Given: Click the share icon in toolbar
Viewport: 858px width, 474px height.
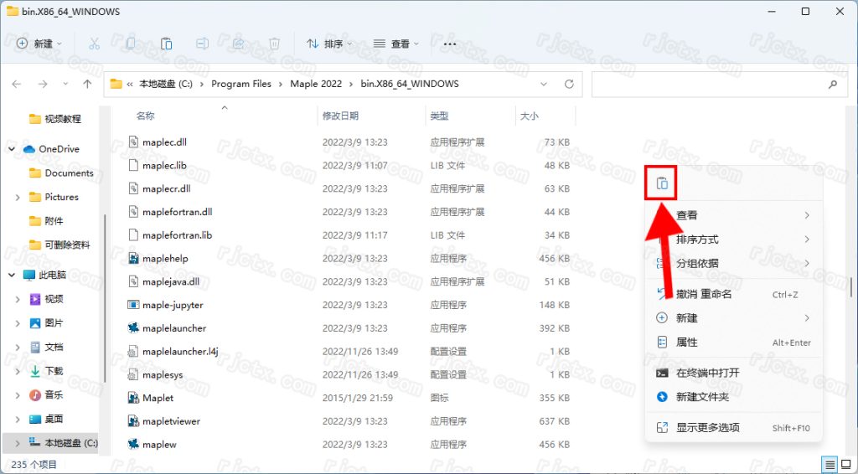Looking at the screenshot, I should tap(238, 44).
